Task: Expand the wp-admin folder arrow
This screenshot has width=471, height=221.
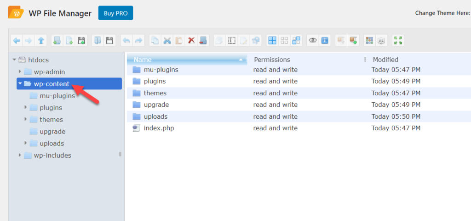Action: click(20, 72)
